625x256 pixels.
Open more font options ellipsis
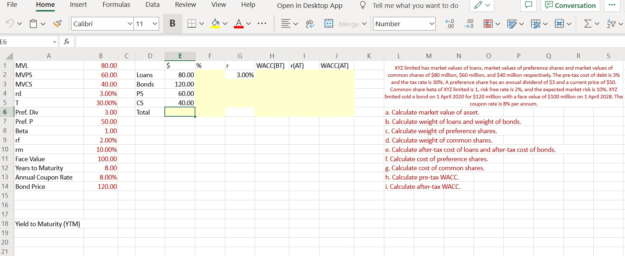tap(262, 24)
